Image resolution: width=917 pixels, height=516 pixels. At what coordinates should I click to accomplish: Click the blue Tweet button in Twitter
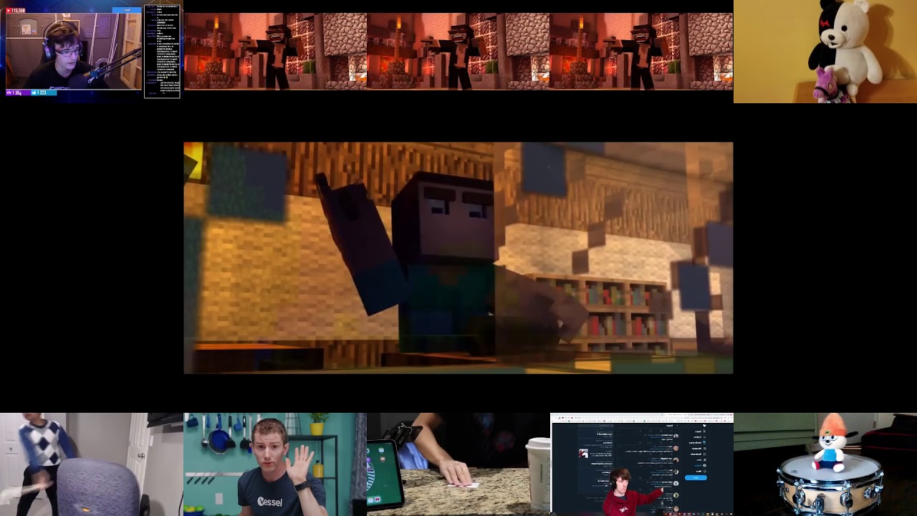click(x=696, y=477)
